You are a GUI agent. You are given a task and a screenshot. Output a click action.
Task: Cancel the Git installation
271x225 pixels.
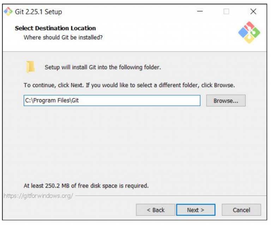[x=241, y=210]
